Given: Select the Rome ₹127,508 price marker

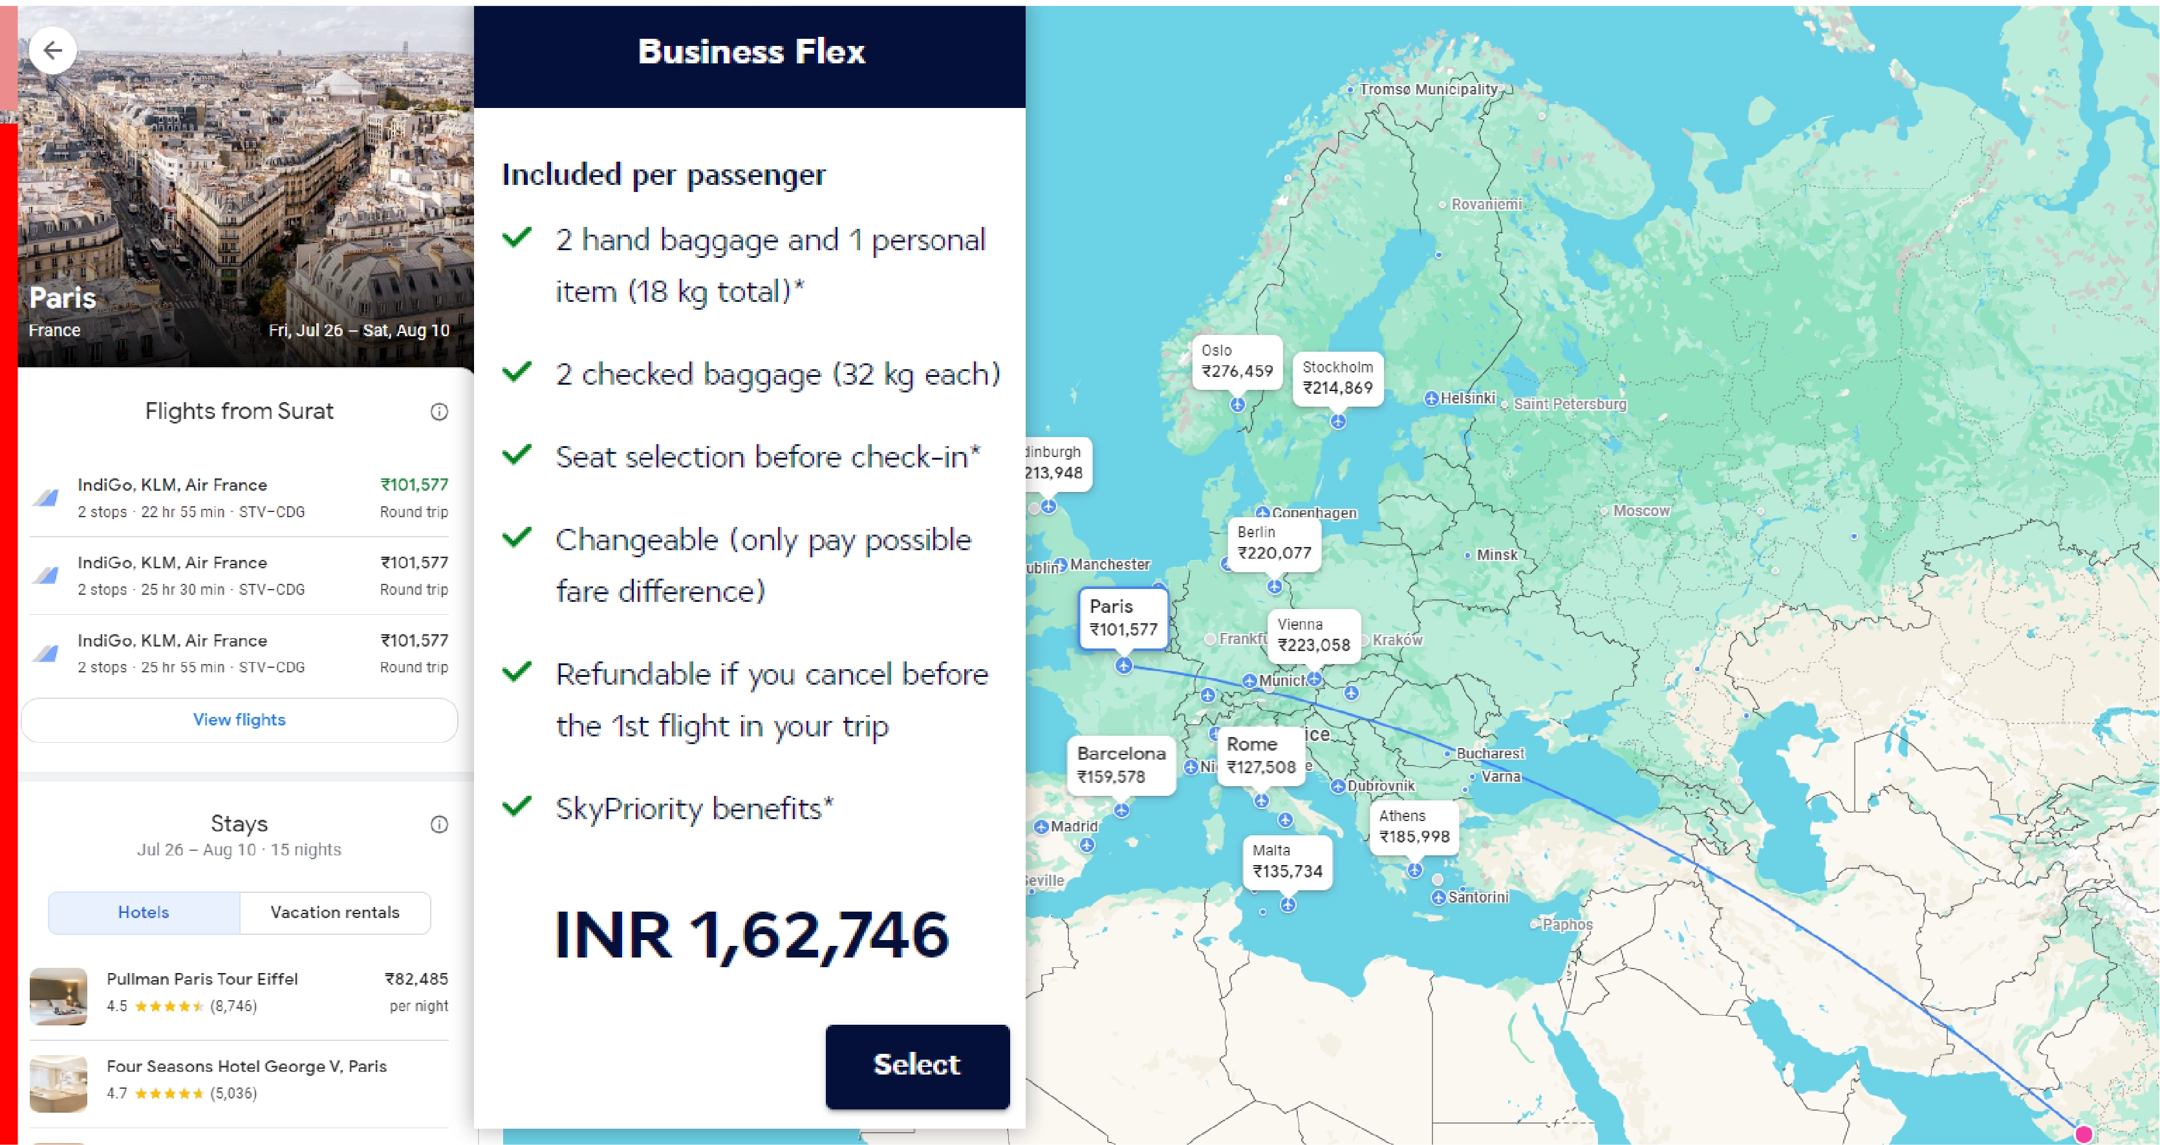Looking at the screenshot, I should (x=1260, y=754).
